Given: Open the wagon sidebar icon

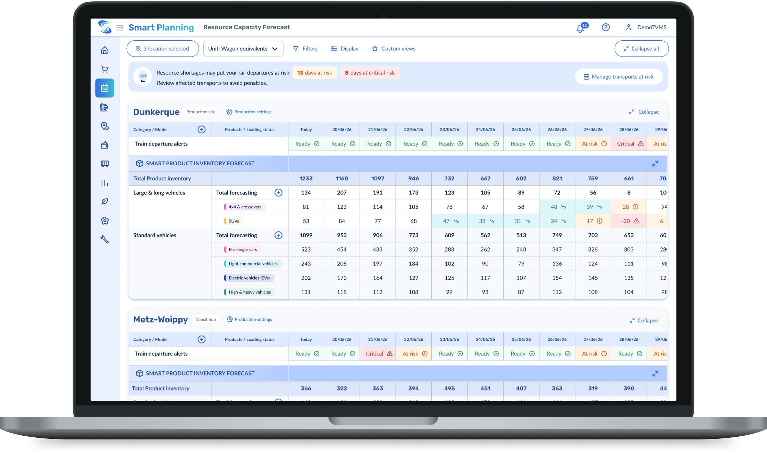Looking at the screenshot, I should [105, 164].
